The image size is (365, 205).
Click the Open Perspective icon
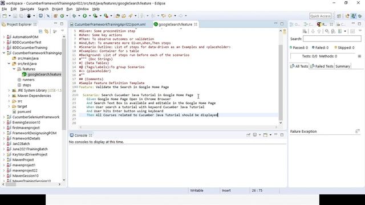click(x=339, y=16)
